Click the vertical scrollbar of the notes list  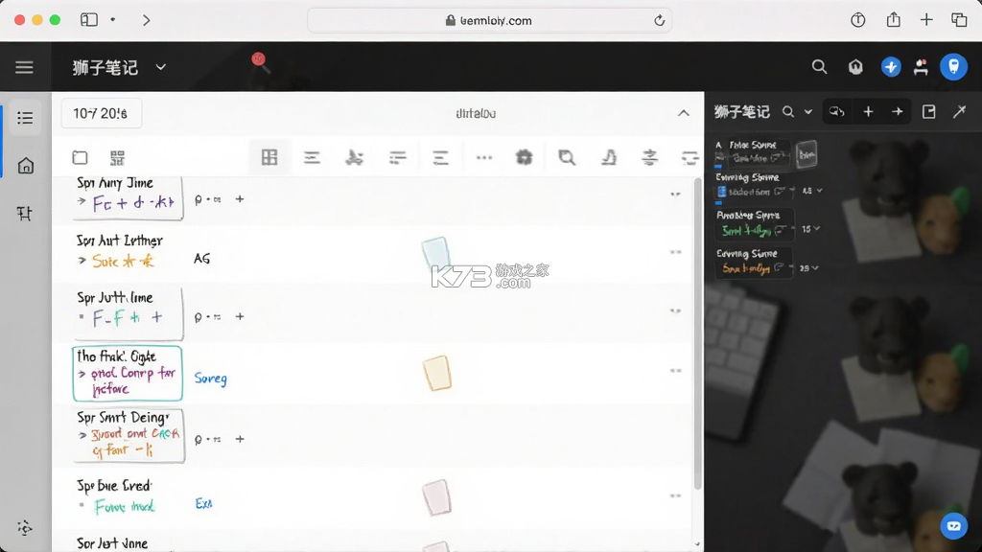(697, 333)
